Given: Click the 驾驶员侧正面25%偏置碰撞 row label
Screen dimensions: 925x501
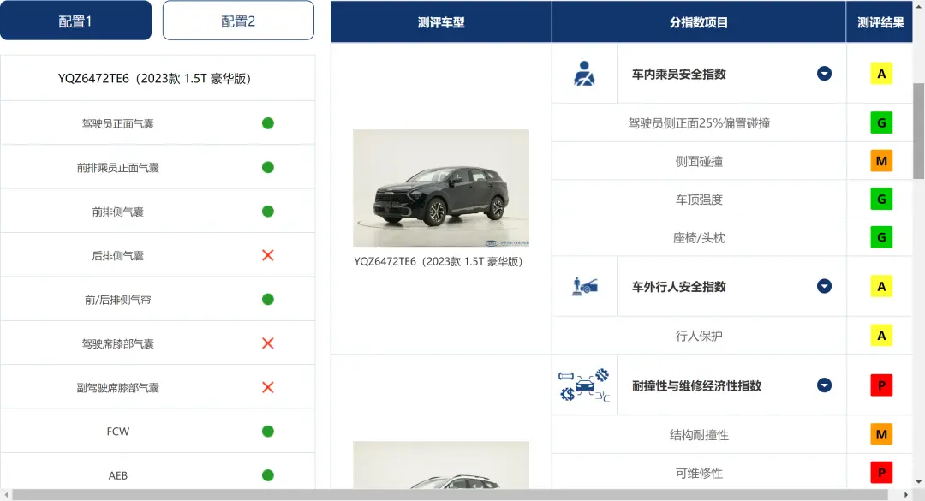Looking at the screenshot, I should tap(699, 123).
